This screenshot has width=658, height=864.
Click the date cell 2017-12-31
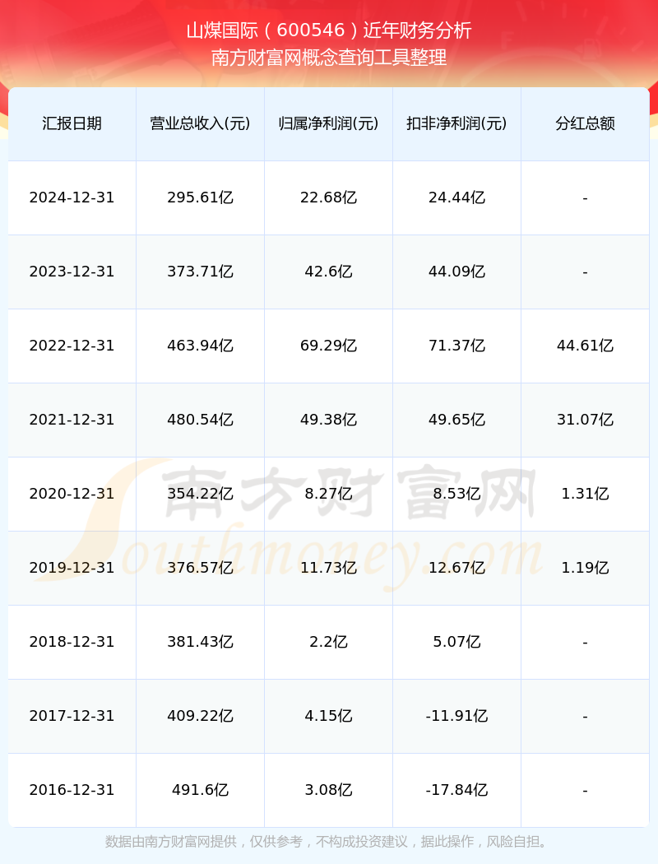(x=72, y=716)
